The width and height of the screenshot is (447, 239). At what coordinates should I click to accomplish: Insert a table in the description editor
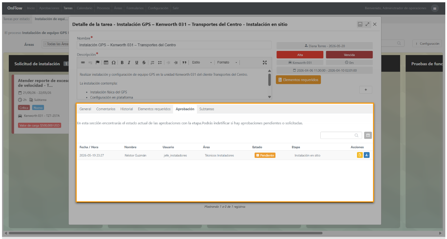click(x=106, y=62)
